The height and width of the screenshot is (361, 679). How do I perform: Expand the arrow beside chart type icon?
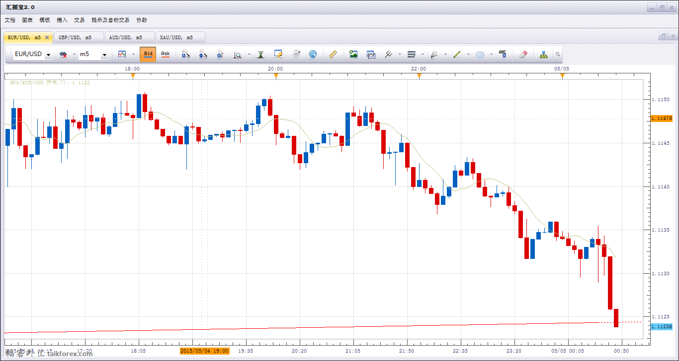click(x=133, y=55)
